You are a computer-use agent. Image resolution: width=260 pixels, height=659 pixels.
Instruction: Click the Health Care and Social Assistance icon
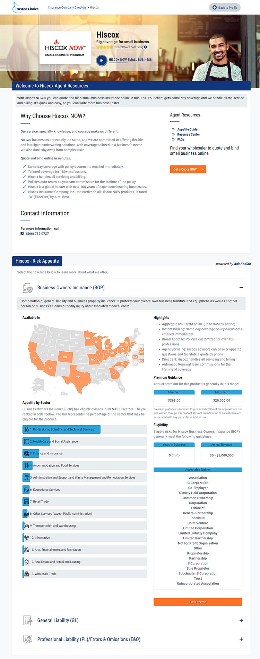tap(26, 442)
